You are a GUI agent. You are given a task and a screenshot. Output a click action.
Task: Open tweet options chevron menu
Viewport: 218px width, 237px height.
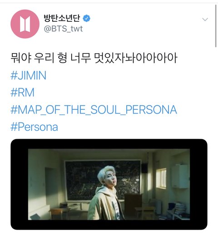205,20
